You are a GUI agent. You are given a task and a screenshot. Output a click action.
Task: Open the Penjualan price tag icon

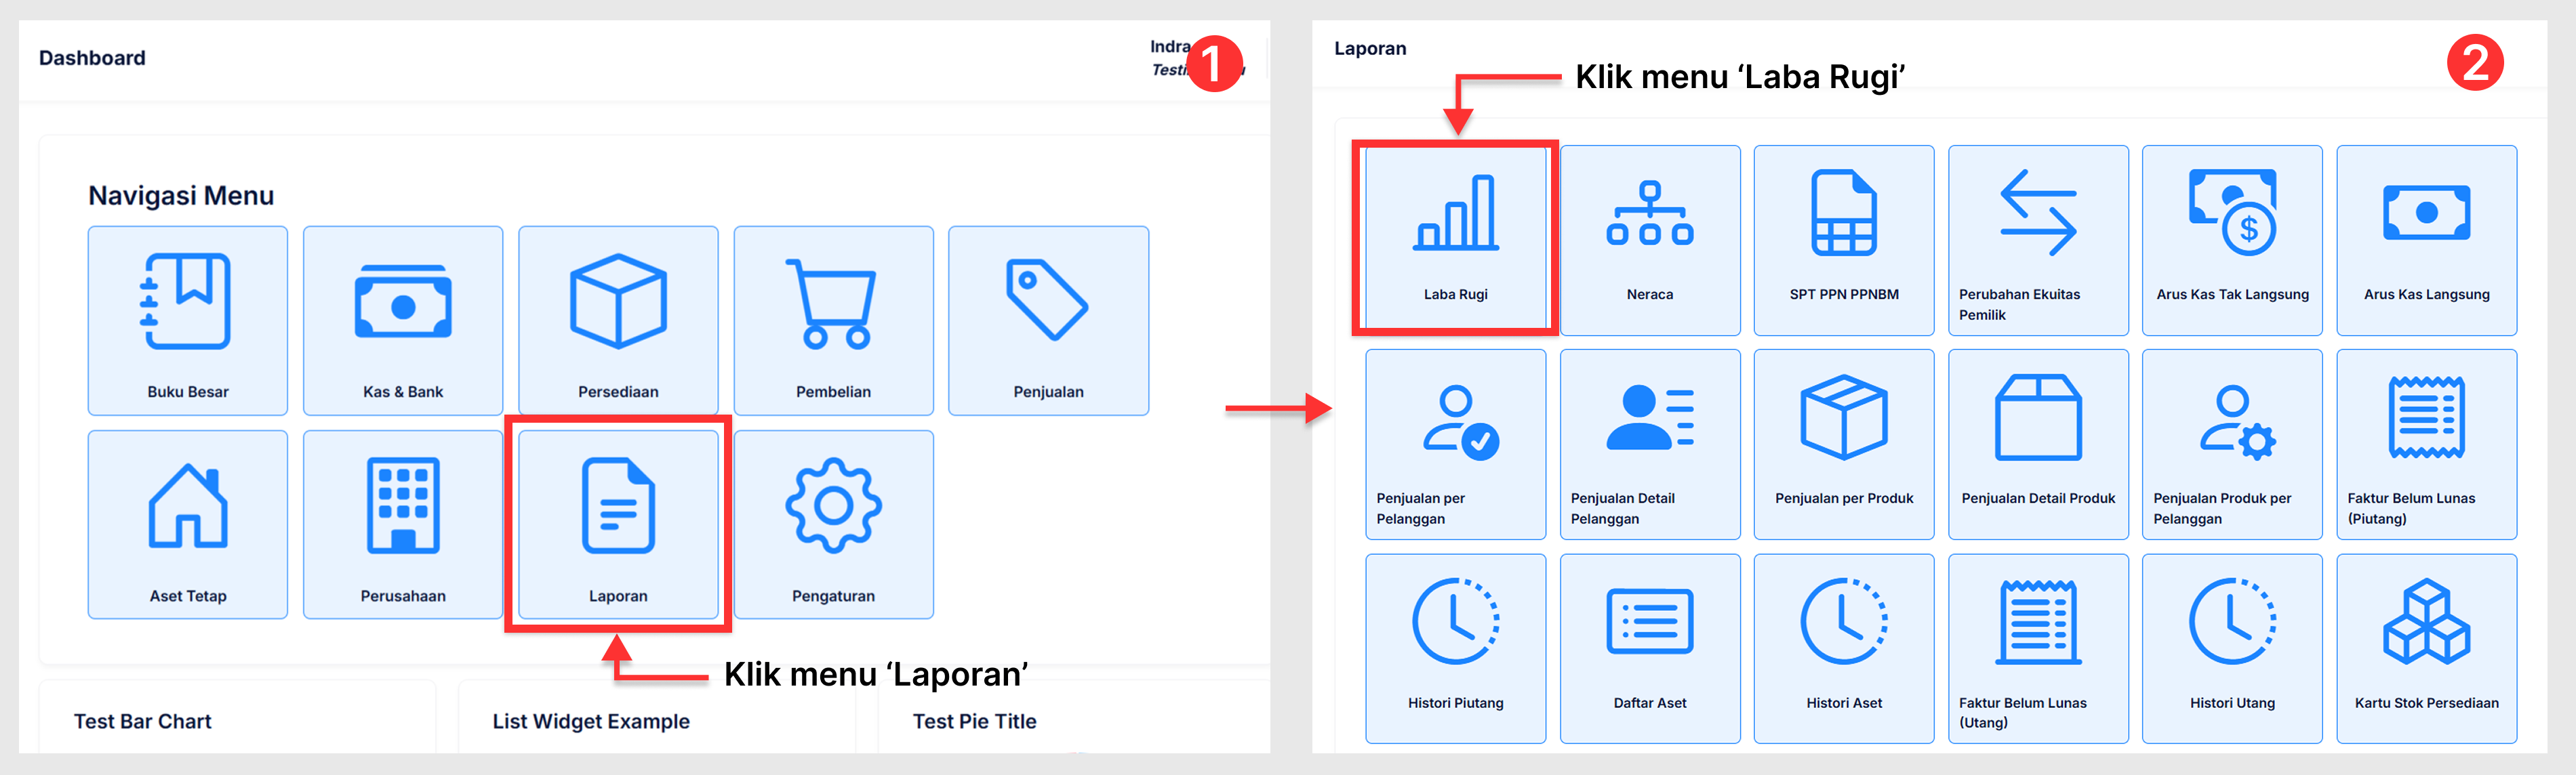[x=1047, y=299]
